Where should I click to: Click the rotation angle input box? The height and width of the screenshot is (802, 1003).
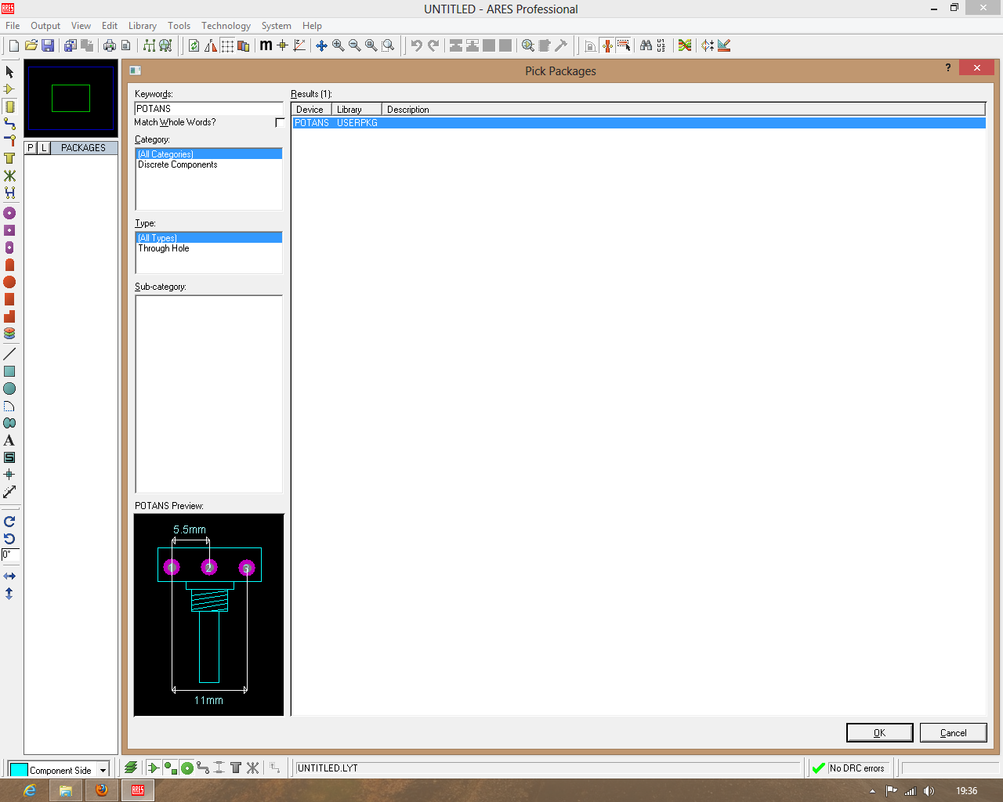pos(10,555)
